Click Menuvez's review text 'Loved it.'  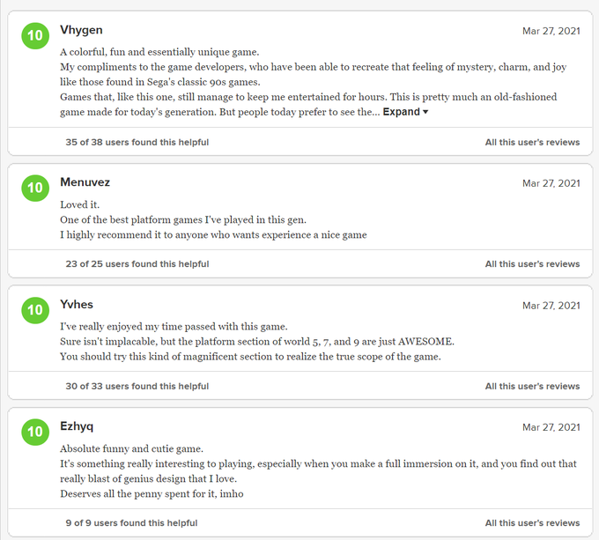[80, 204]
